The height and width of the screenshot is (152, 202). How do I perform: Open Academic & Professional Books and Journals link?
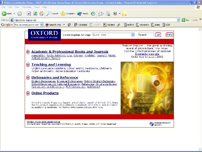(x=70, y=52)
